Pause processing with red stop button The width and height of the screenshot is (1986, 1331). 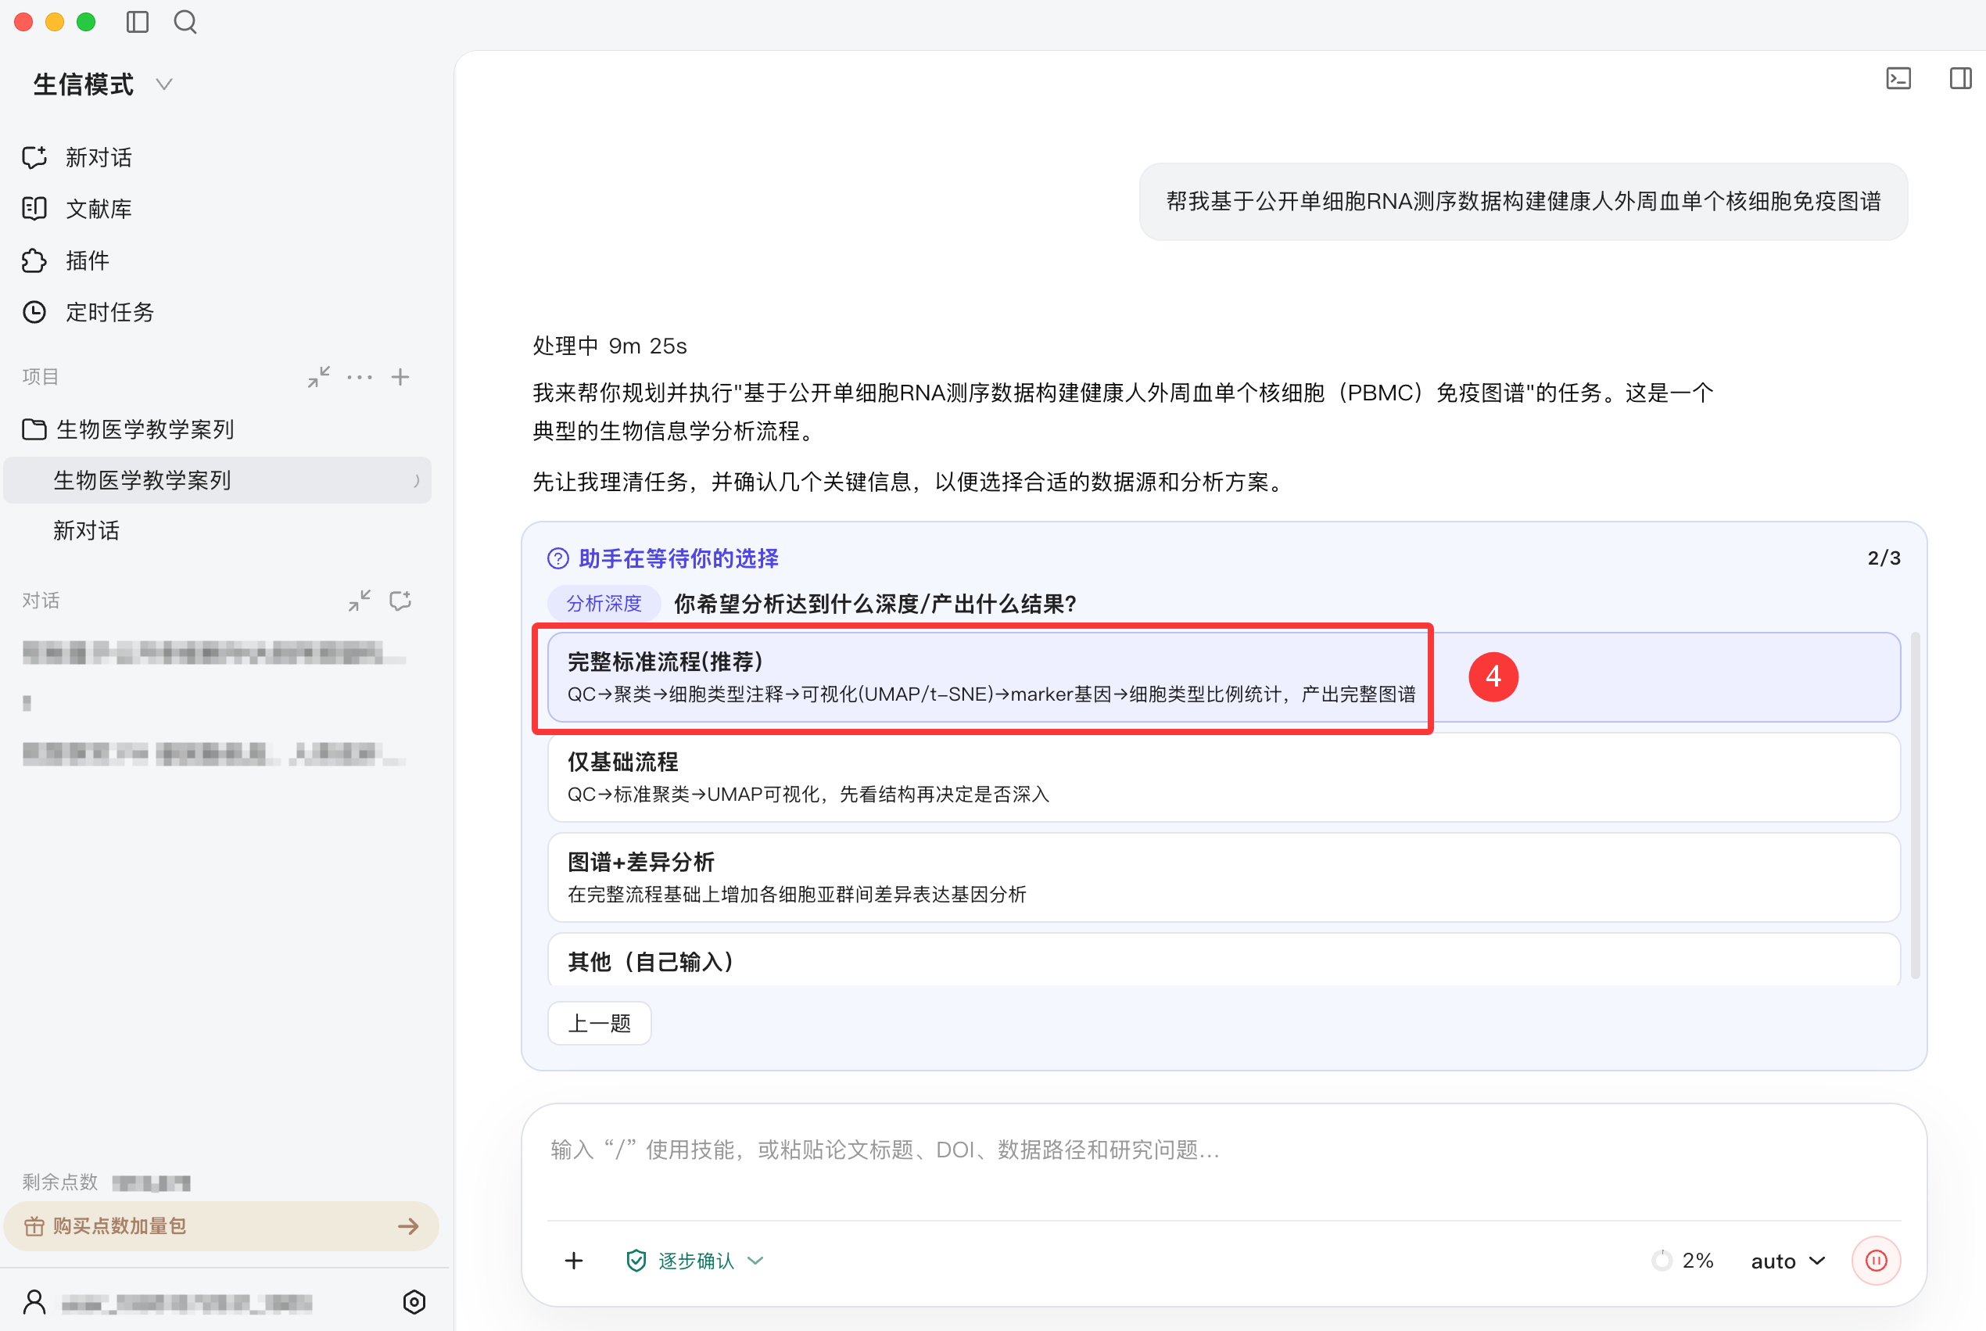coord(1876,1261)
